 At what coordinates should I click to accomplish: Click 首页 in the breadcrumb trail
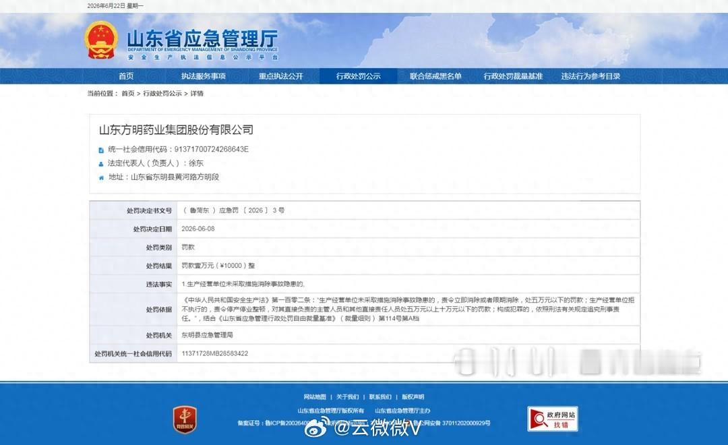pyautogui.click(x=127, y=93)
